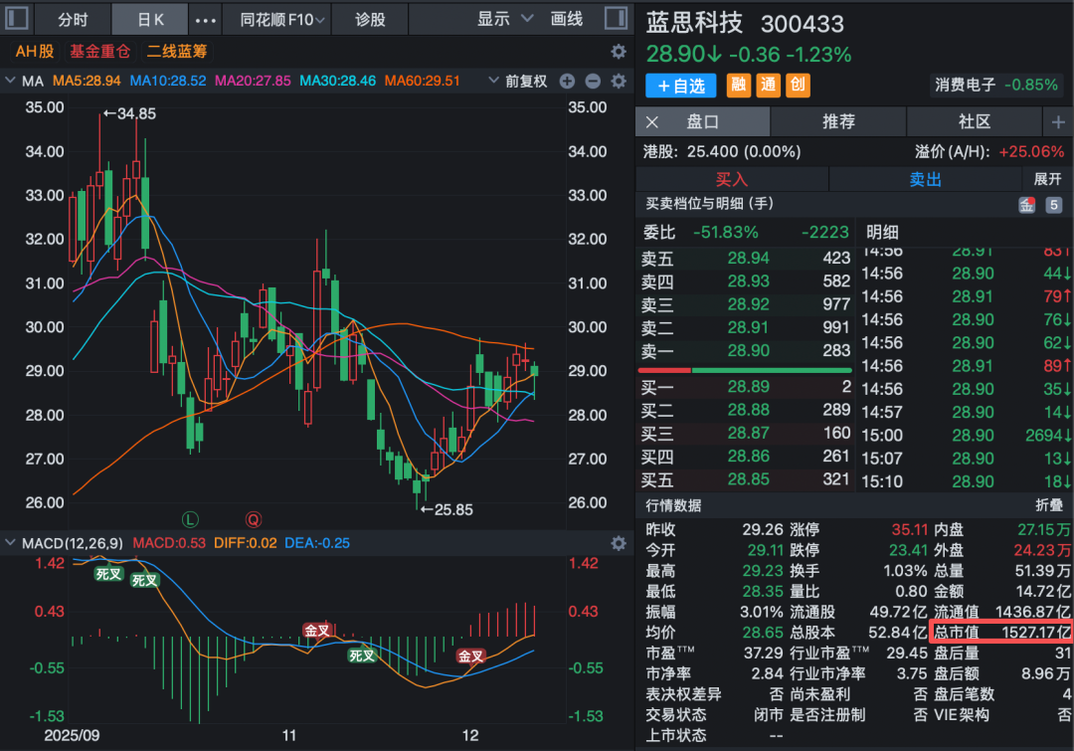
Task: Open the 前复权 adjustment dropdown
Action: (526, 82)
